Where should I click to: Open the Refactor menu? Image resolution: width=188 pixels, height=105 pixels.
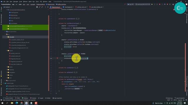tap(25, 1)
